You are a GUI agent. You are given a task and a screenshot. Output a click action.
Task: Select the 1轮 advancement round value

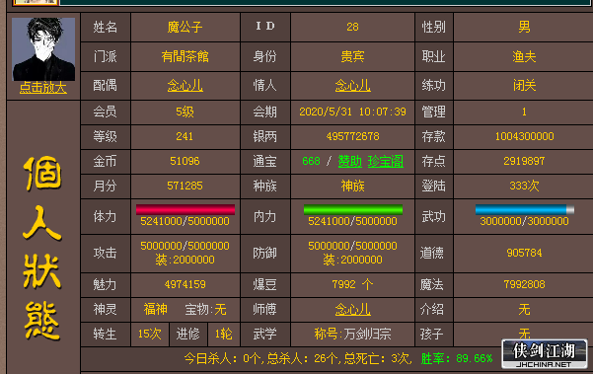pyautogui.click(x=224, y=334)
